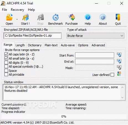Click the status window scroll up arrow
The width and height of the screenshot is (128, 125).
(122, 87)
